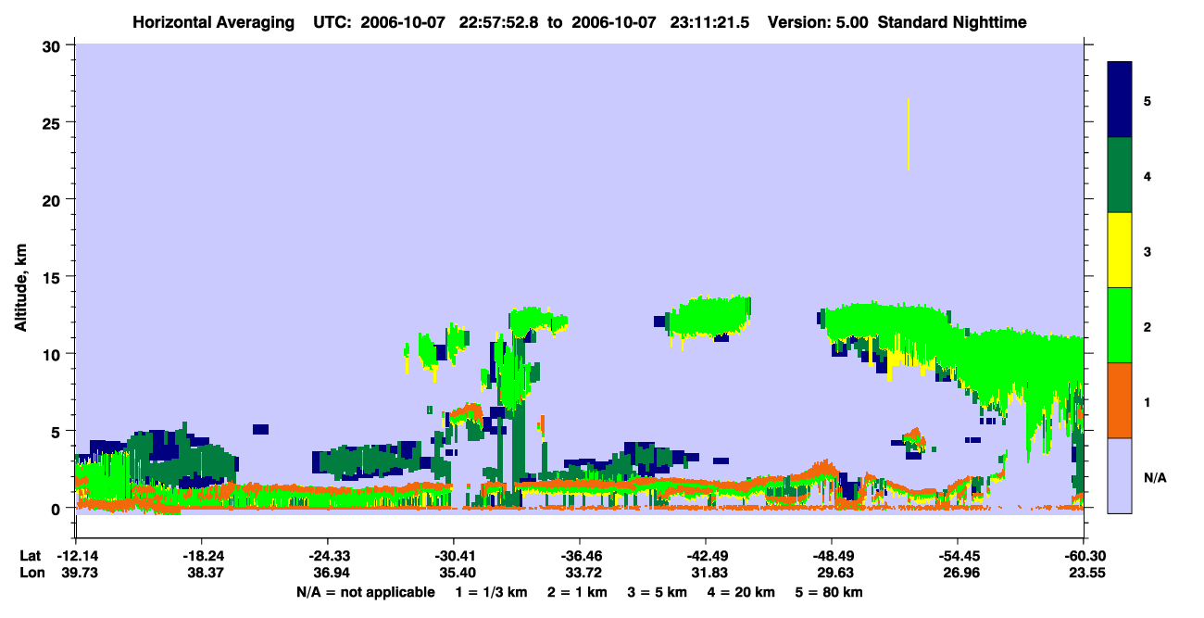The width and height of the screenshot is (1204, 618).
Task: Click legend entry '5 = 80 km'
Action: click(x=829, y=592)
